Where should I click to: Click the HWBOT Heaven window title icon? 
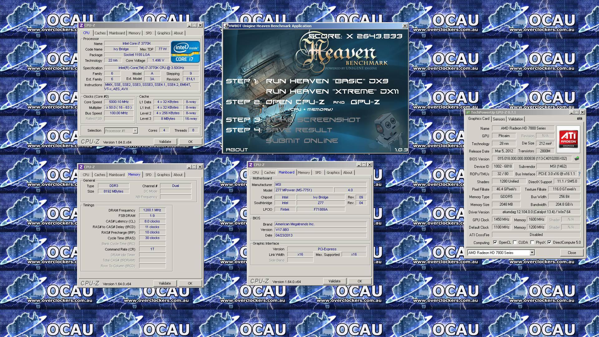pos(226,26)
